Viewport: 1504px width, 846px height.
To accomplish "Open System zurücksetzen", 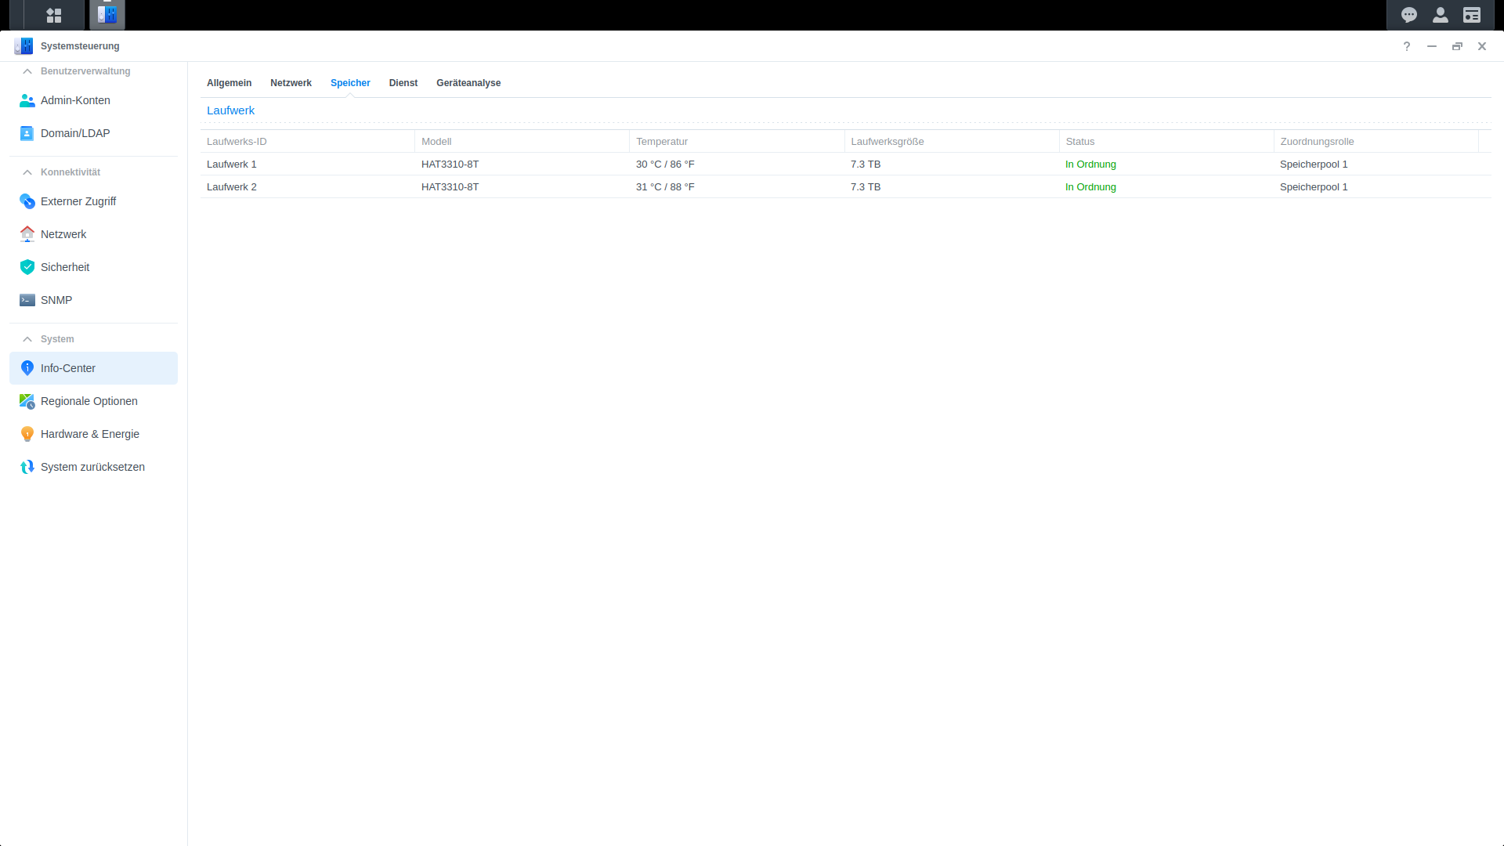I will (92, 467).
